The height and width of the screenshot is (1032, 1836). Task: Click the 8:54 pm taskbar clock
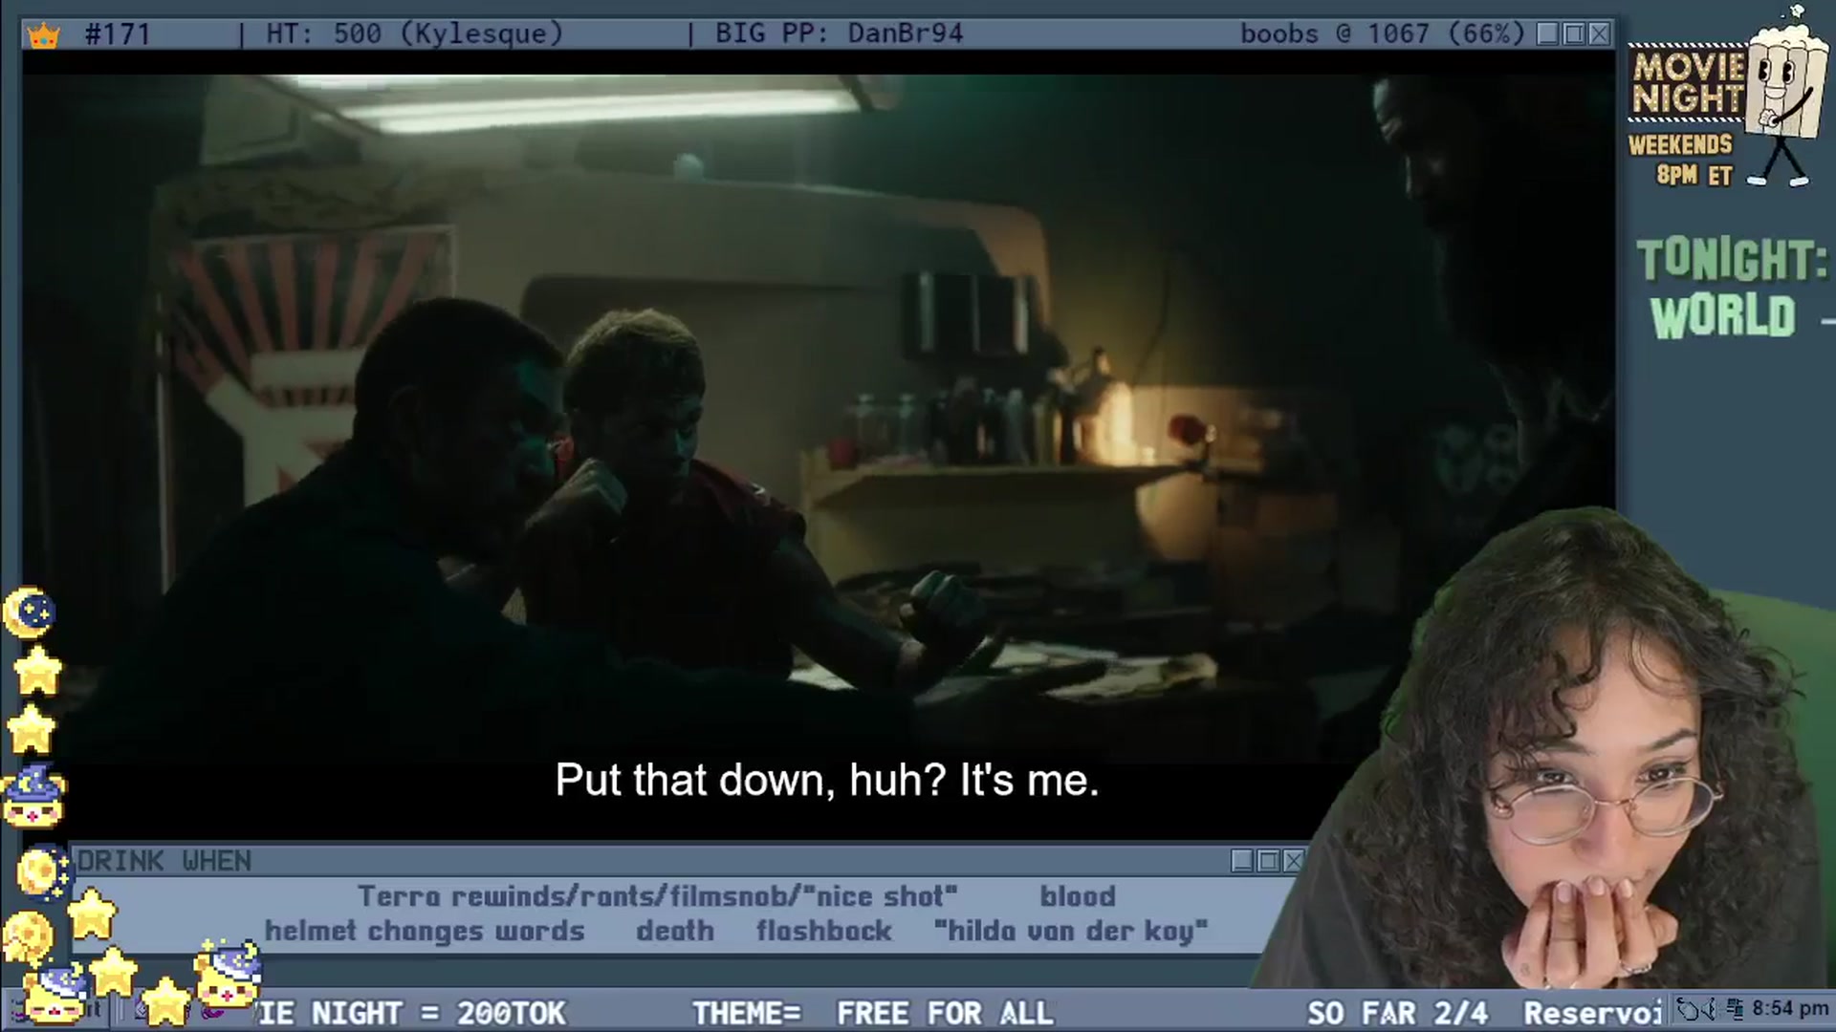pos(1790,1009)
